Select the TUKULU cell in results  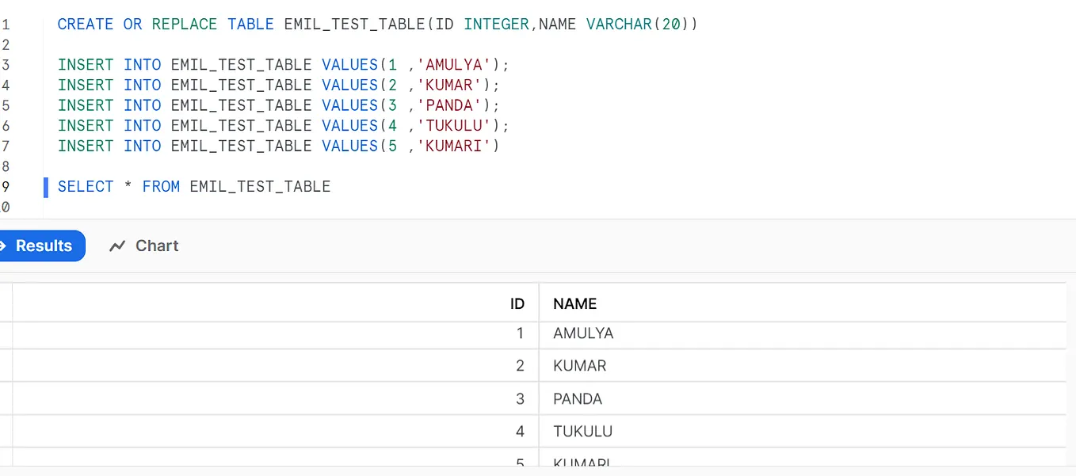[x=582, y=432]
